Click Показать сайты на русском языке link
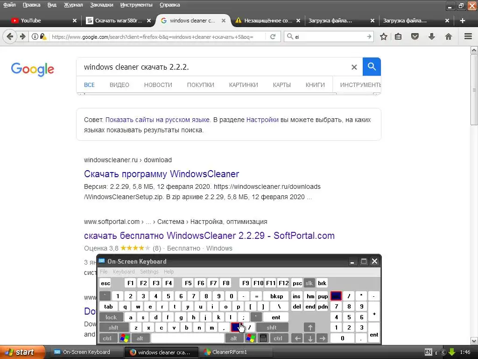478x359 pixels. [157, 120]
